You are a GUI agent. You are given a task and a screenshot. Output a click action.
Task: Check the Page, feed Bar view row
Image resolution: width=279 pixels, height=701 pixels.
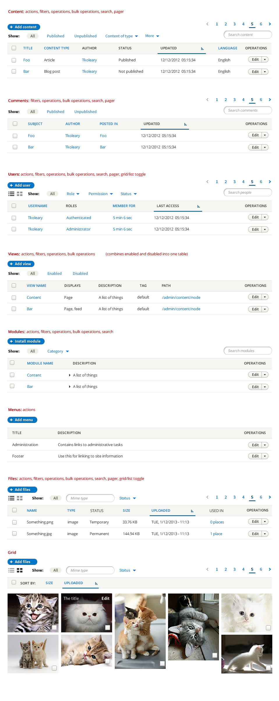14,309
